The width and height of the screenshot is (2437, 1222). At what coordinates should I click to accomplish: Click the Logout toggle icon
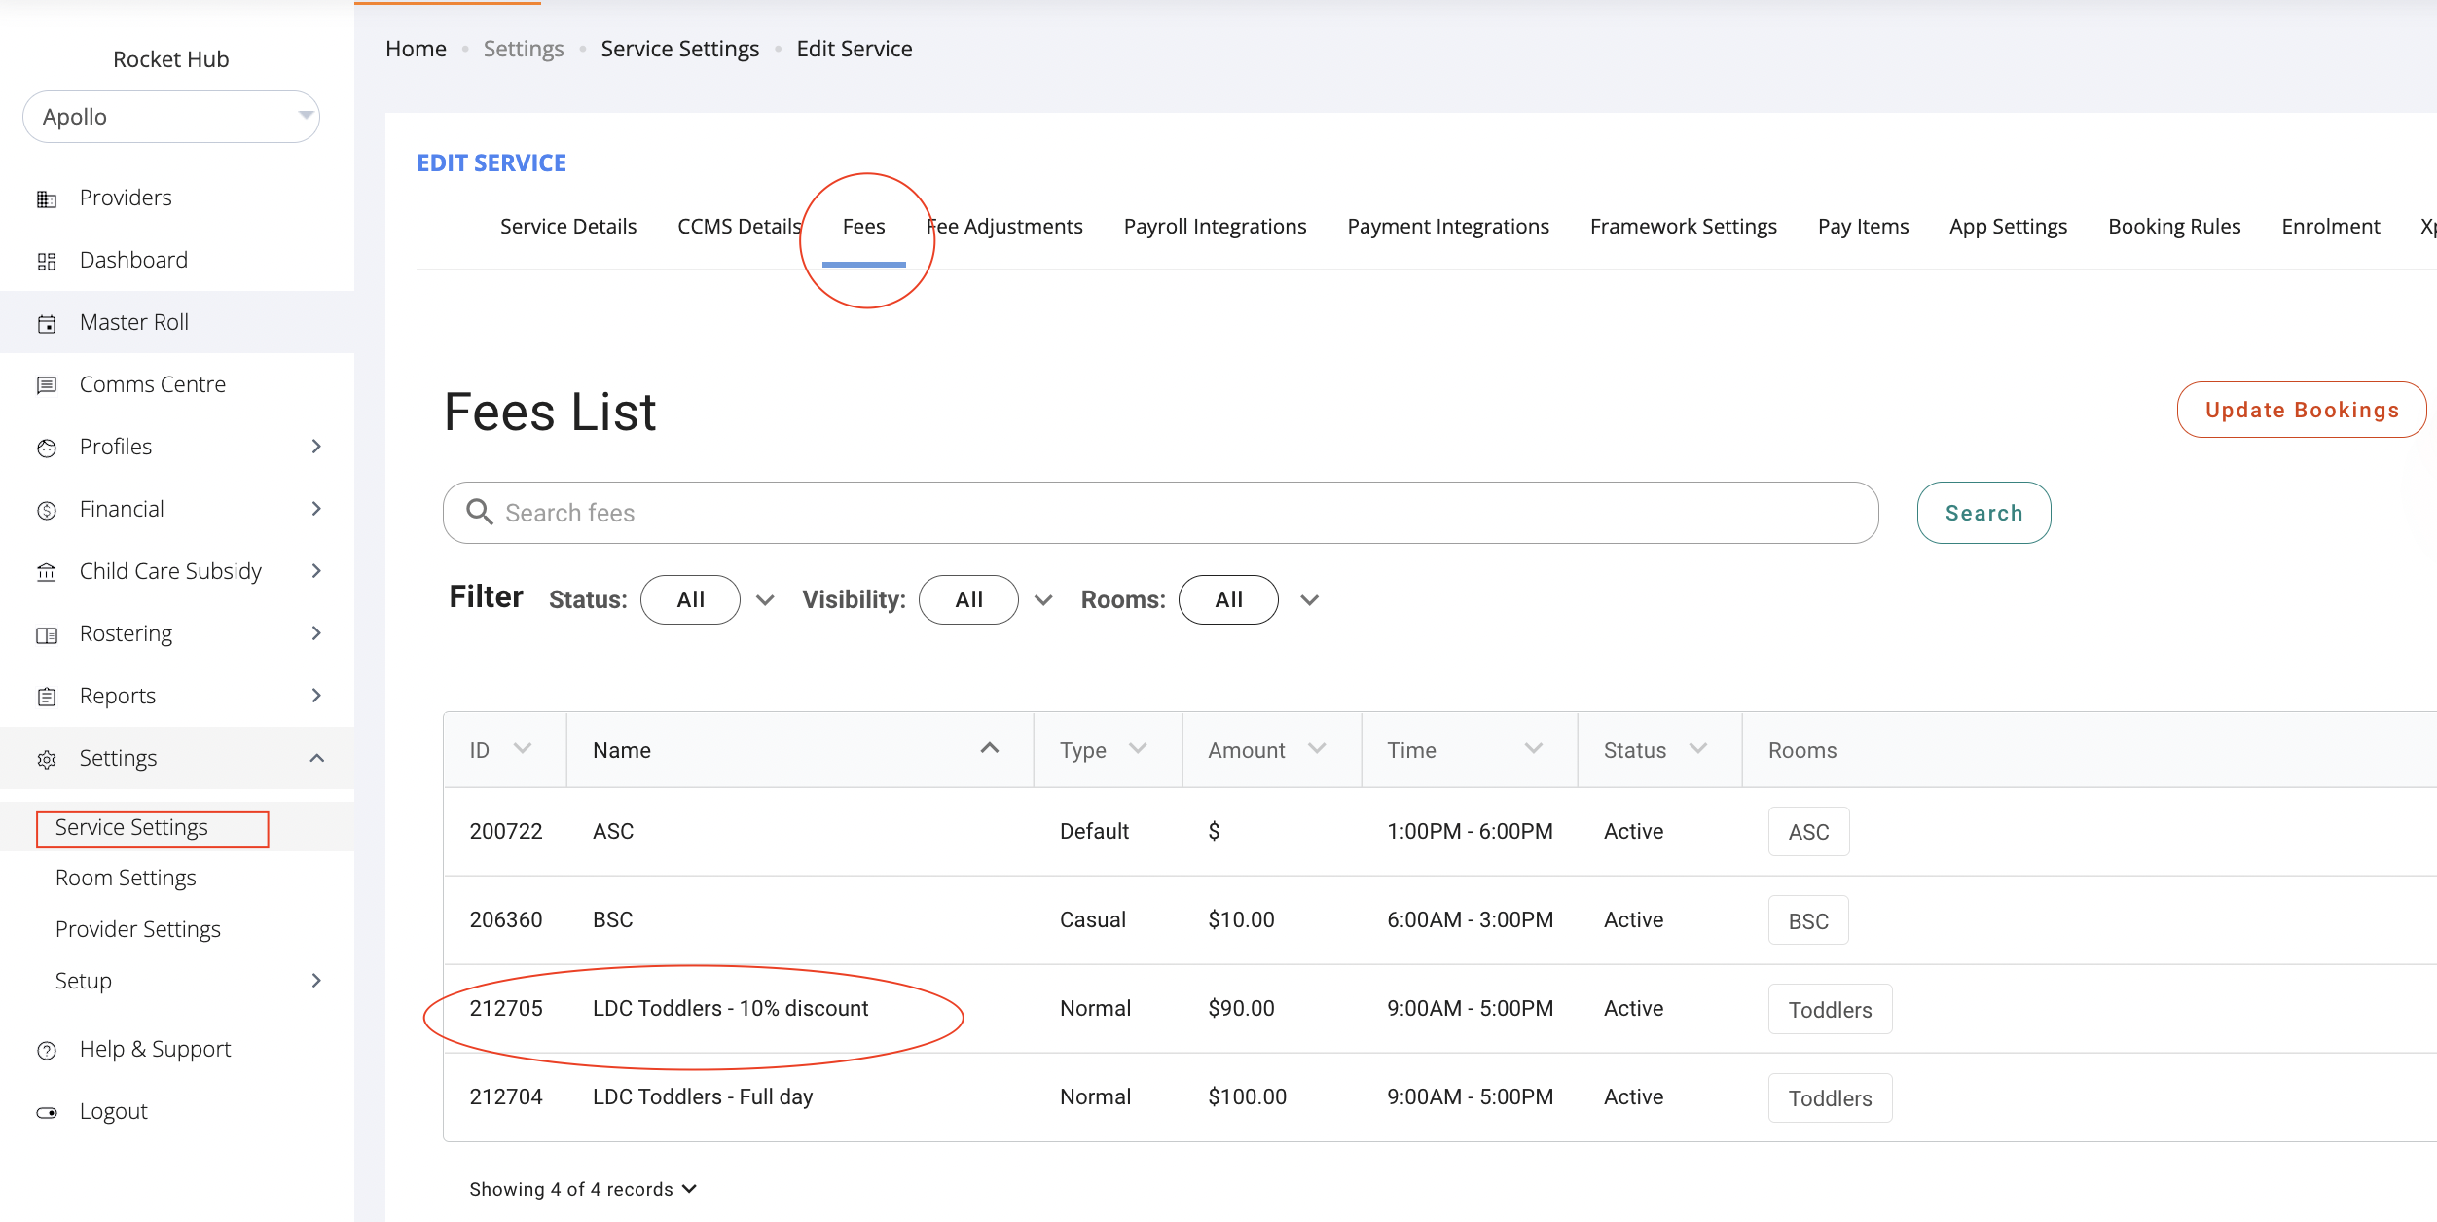47,1113
